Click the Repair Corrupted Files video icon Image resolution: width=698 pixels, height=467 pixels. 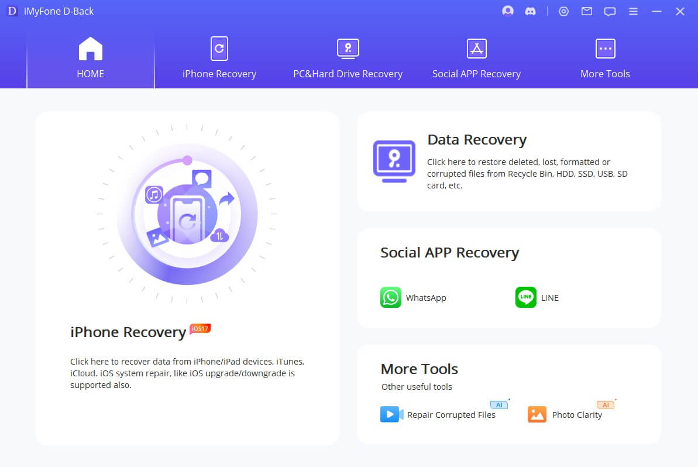[391, 414]
